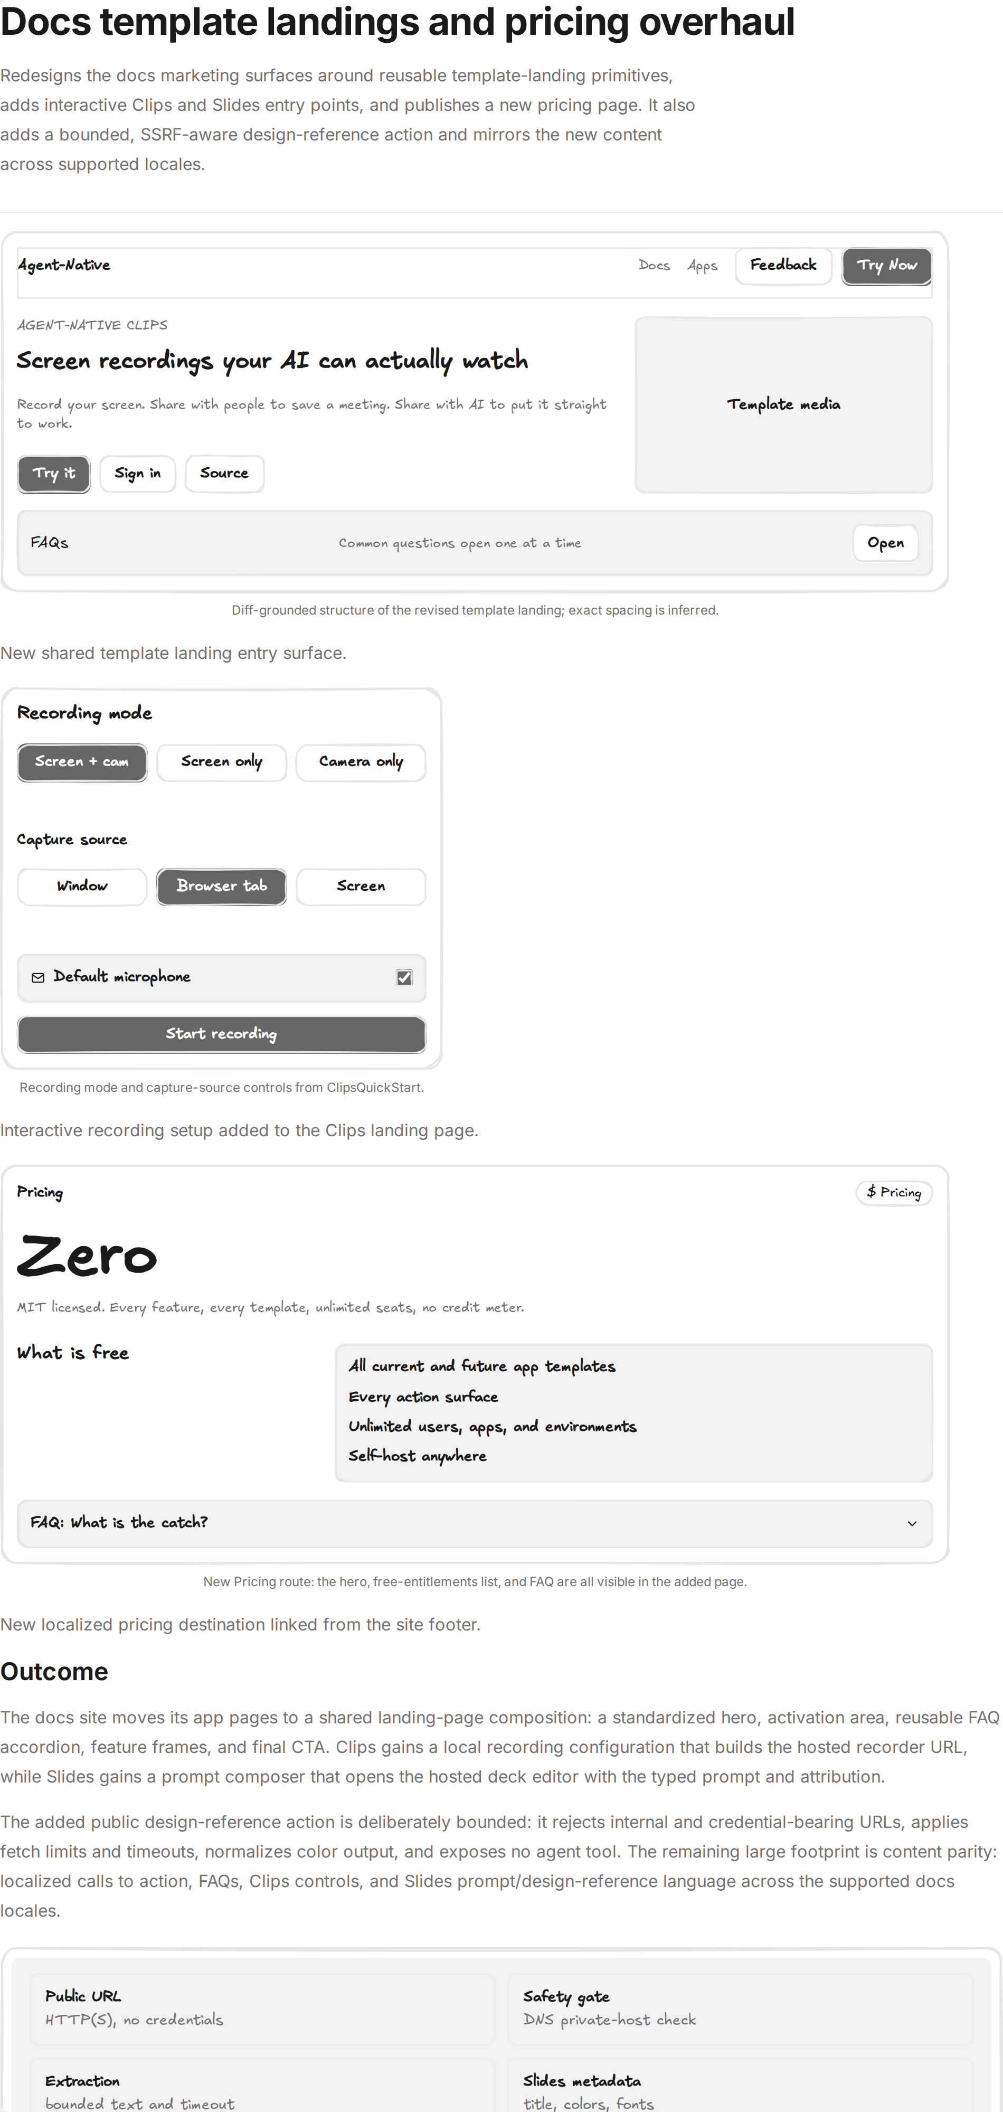The height and width of the screenshot is (2112, 1003).
Task: Open the Source button
Action: pos(224,474)
